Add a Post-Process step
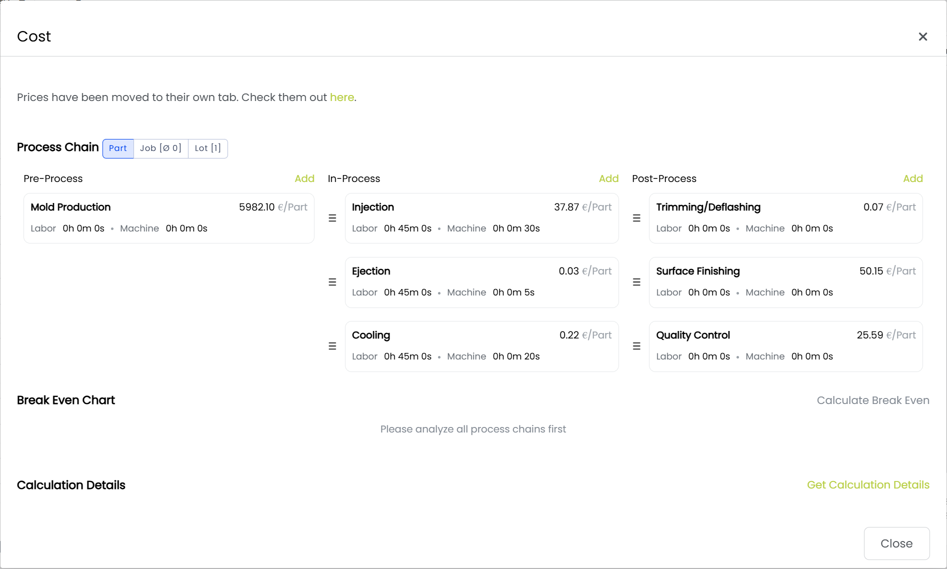The height and width of the screenshot is (569, 947). (x=912, y=178)
